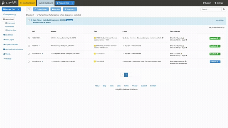Go to page 1 in pagination

pyautogui.click(x=126, y=75)
